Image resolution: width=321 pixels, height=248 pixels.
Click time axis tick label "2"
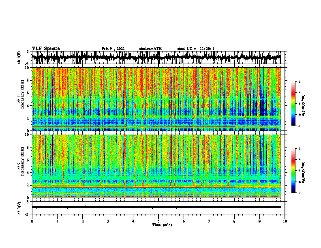click(83, 221)
